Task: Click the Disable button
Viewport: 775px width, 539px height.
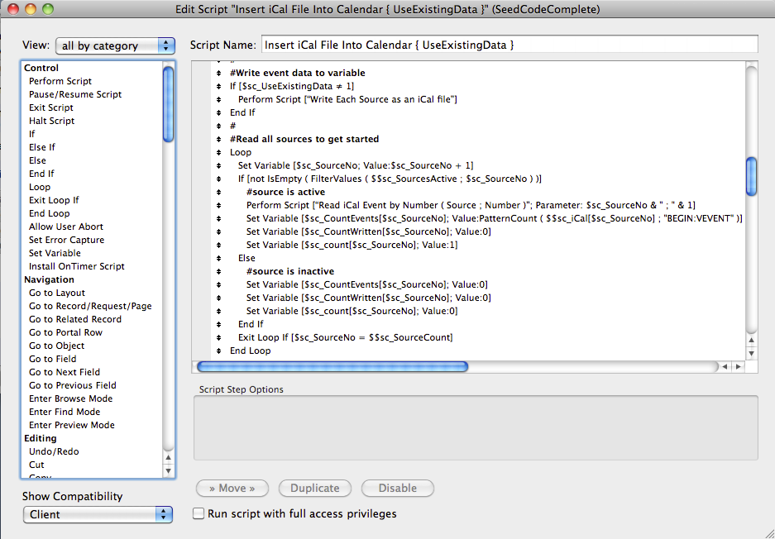Action: pos(397,488)
